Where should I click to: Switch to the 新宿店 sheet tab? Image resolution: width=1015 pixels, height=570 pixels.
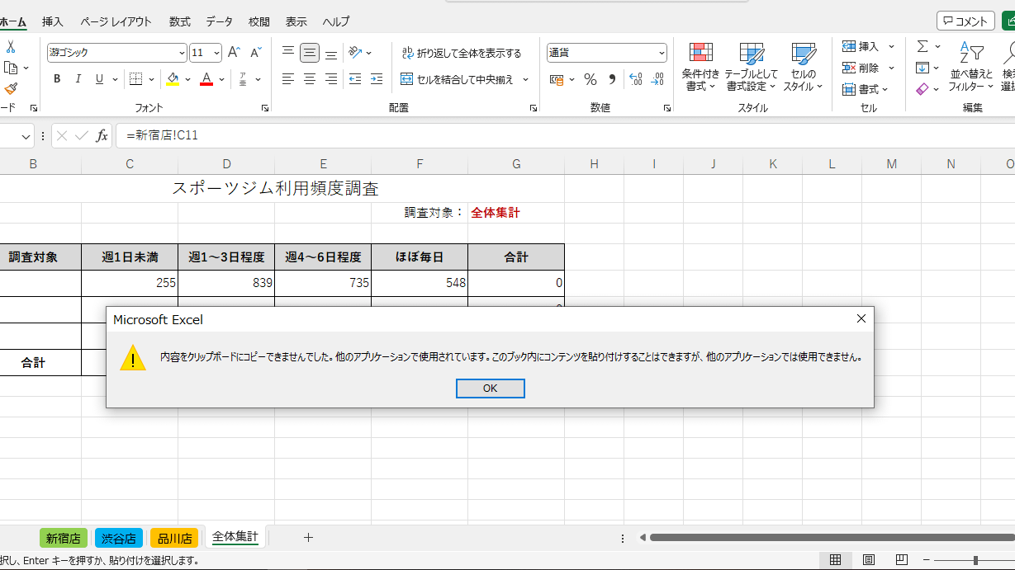64,539
